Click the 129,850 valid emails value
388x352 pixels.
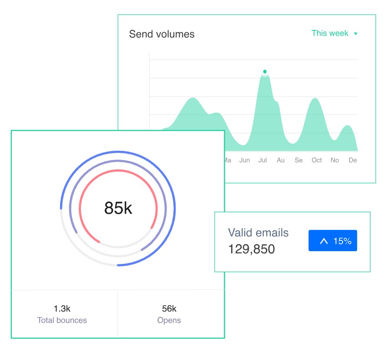pyautogui.click(x=252, y=249)
